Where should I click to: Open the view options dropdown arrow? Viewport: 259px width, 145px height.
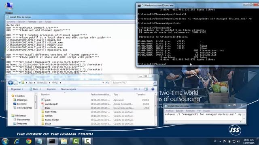(140, 89)
